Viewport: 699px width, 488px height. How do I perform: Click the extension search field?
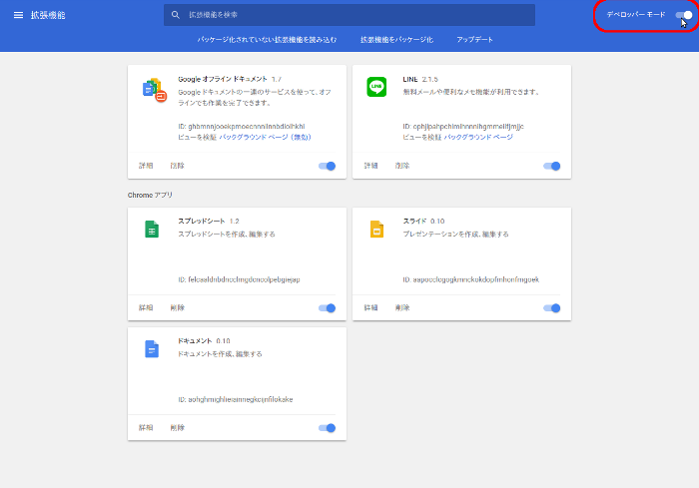349,15
